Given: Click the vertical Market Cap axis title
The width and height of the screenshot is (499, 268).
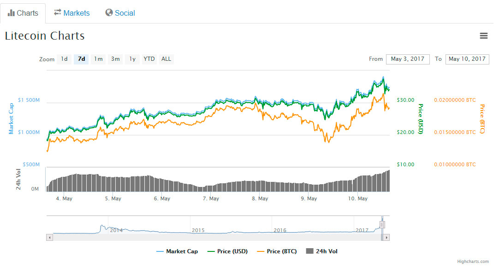Looking at the screenshot, I should click(11, 119).
